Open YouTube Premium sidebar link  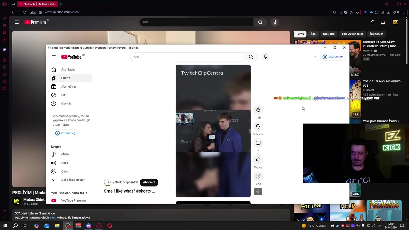click(70, 201)
